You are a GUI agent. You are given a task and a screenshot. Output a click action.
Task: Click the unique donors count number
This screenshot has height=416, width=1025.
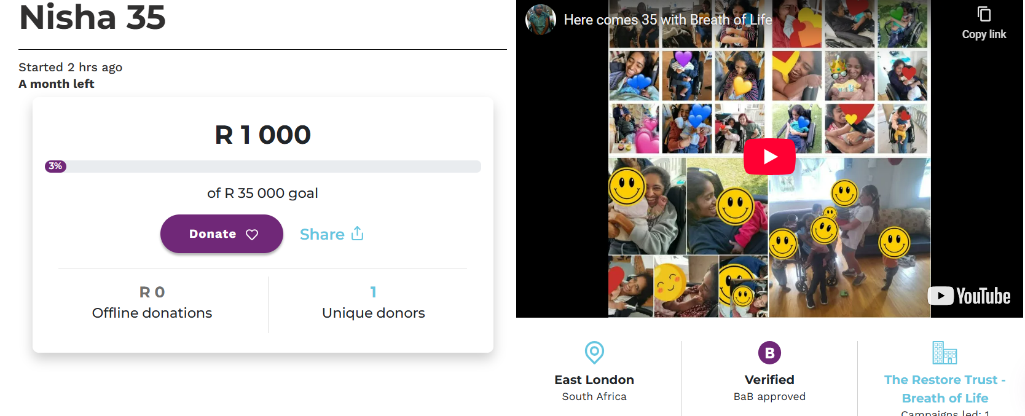click(x=373, y=292)
